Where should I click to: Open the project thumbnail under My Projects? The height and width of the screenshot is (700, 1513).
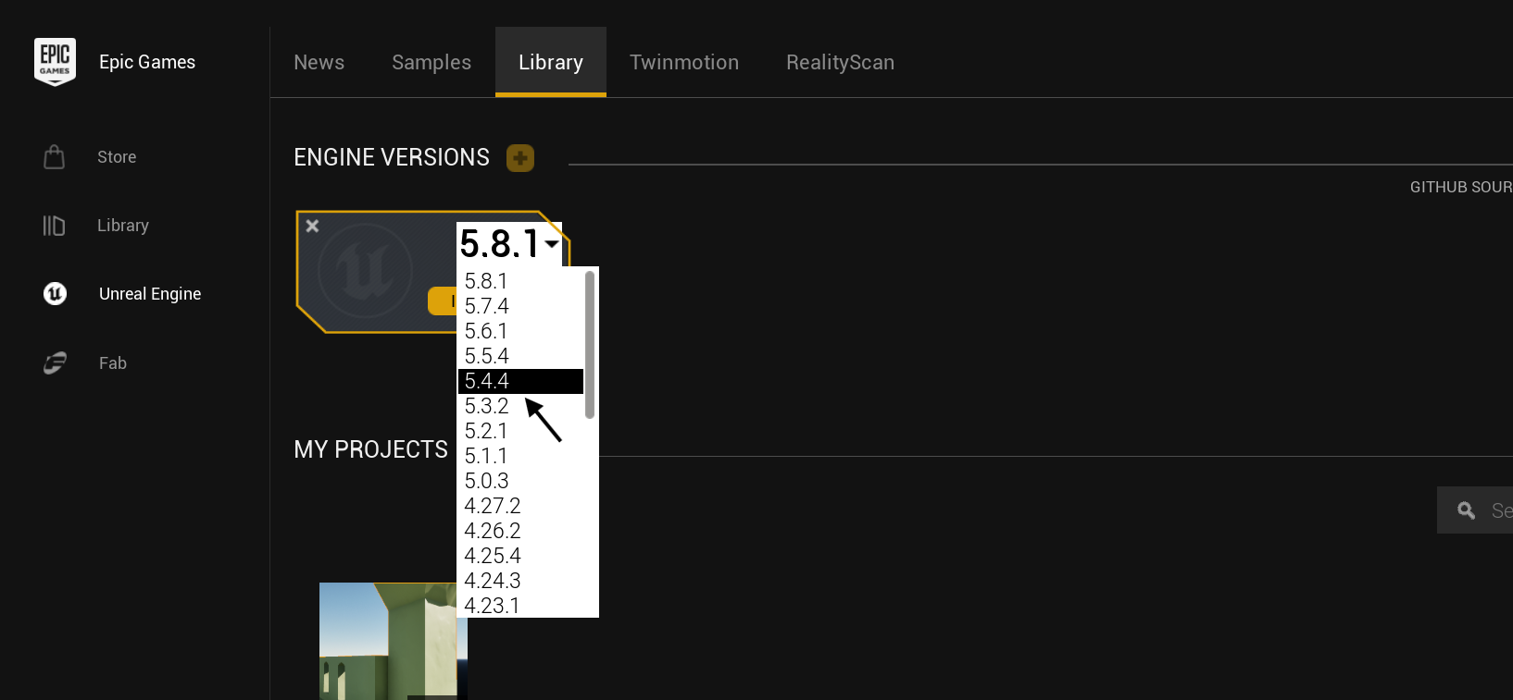tap(394, 641)
